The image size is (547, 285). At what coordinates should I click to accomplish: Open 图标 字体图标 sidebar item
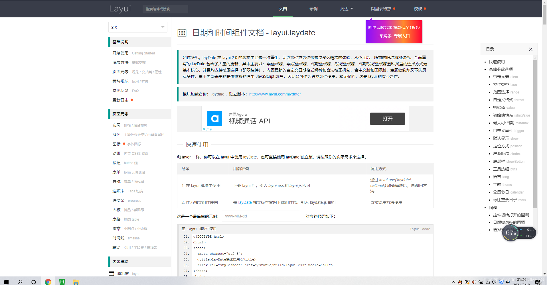[x=127, y=144]
